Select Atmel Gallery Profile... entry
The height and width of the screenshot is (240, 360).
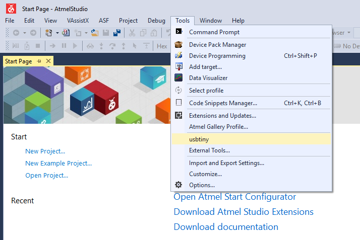251,127
